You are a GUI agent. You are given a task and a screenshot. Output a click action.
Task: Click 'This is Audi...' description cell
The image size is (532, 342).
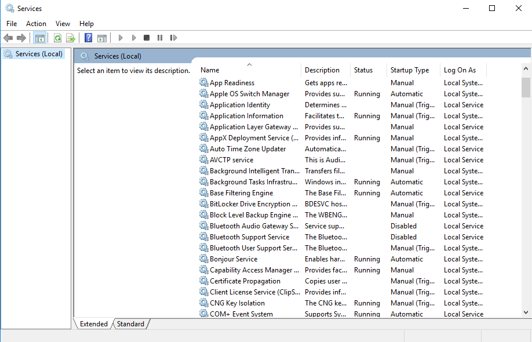coord(325,160)
